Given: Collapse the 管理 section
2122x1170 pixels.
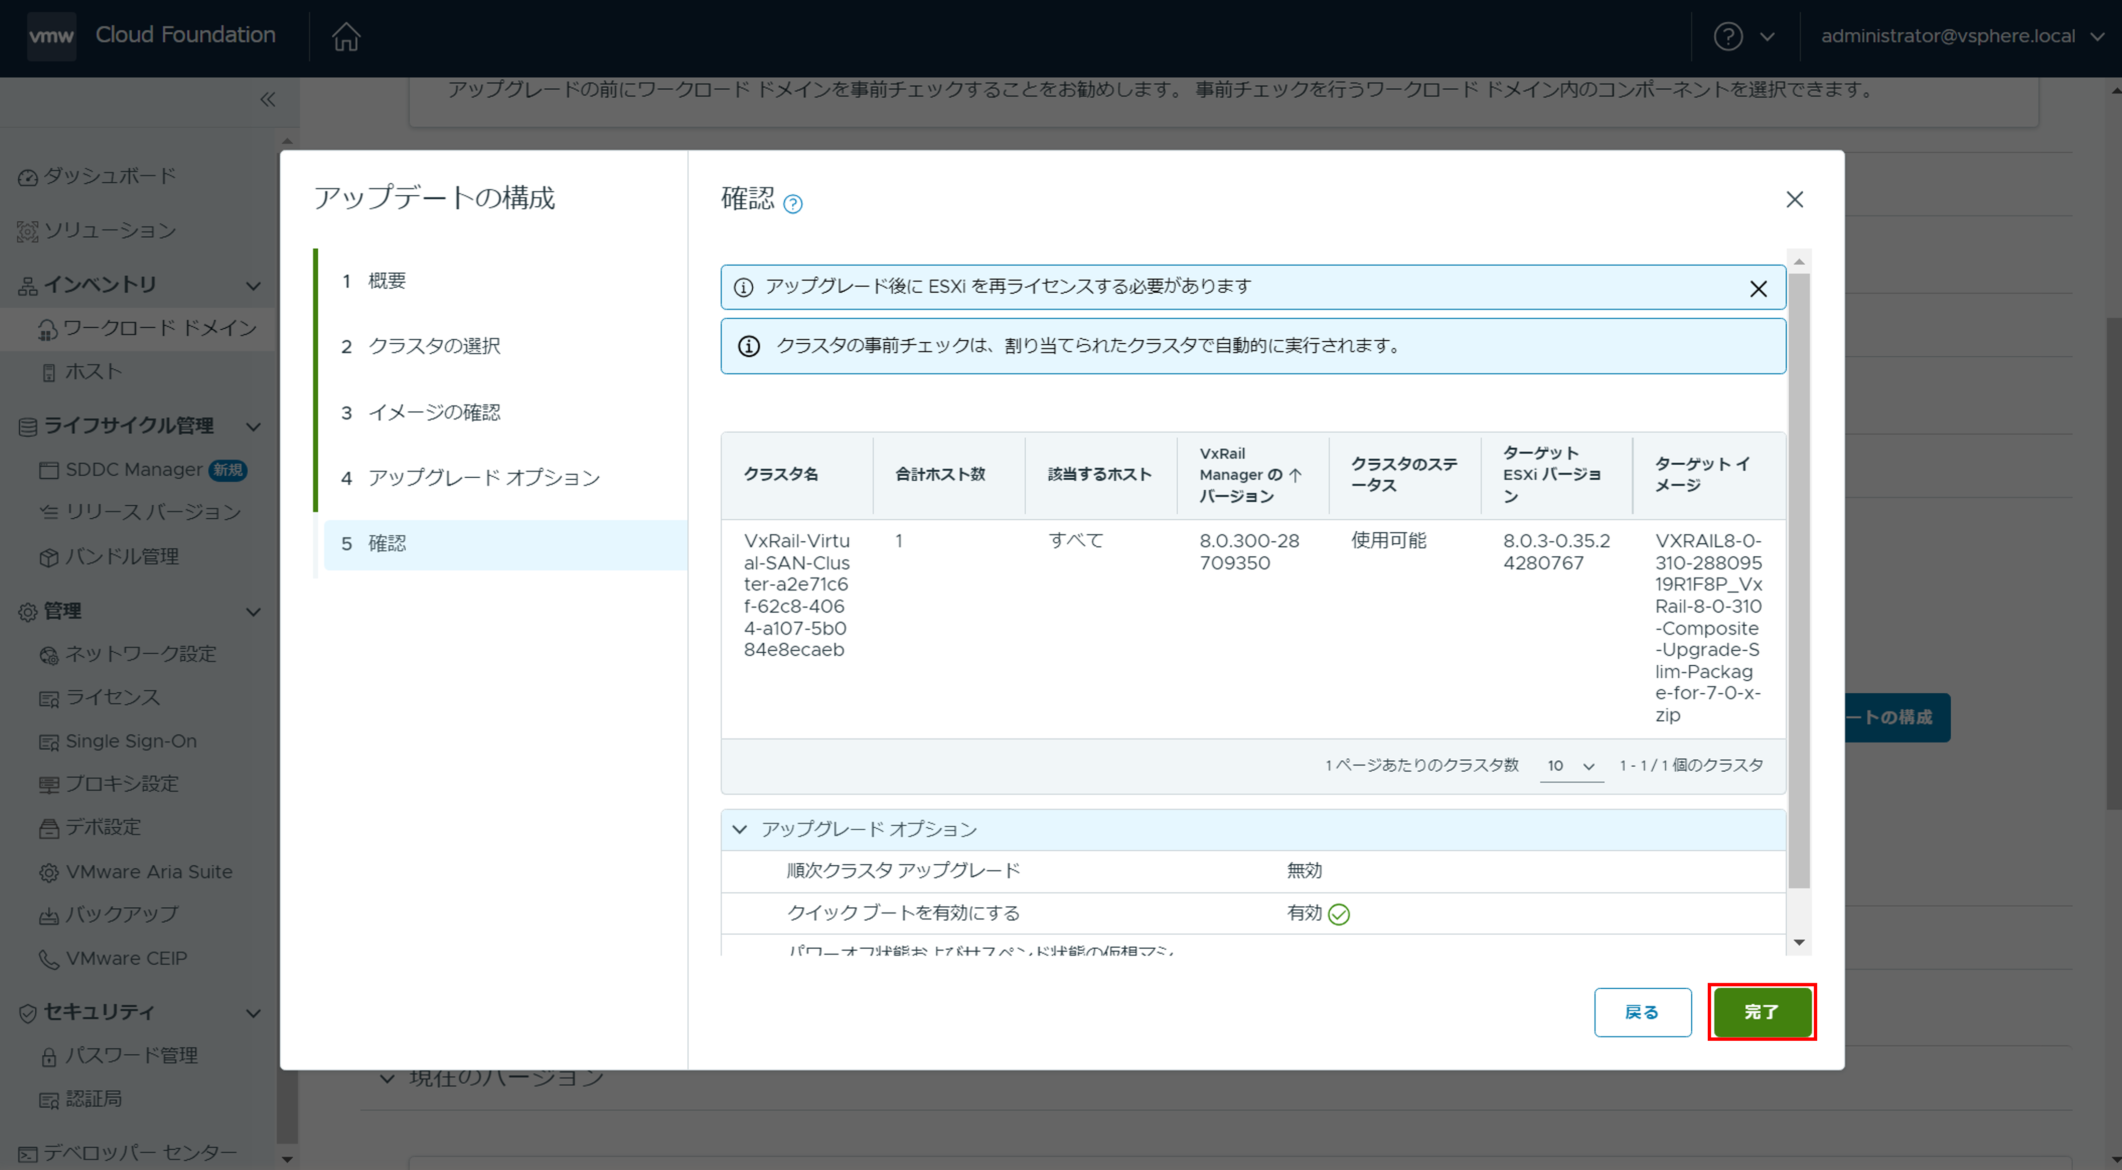Looking at the screenshot, I should 254,612.
